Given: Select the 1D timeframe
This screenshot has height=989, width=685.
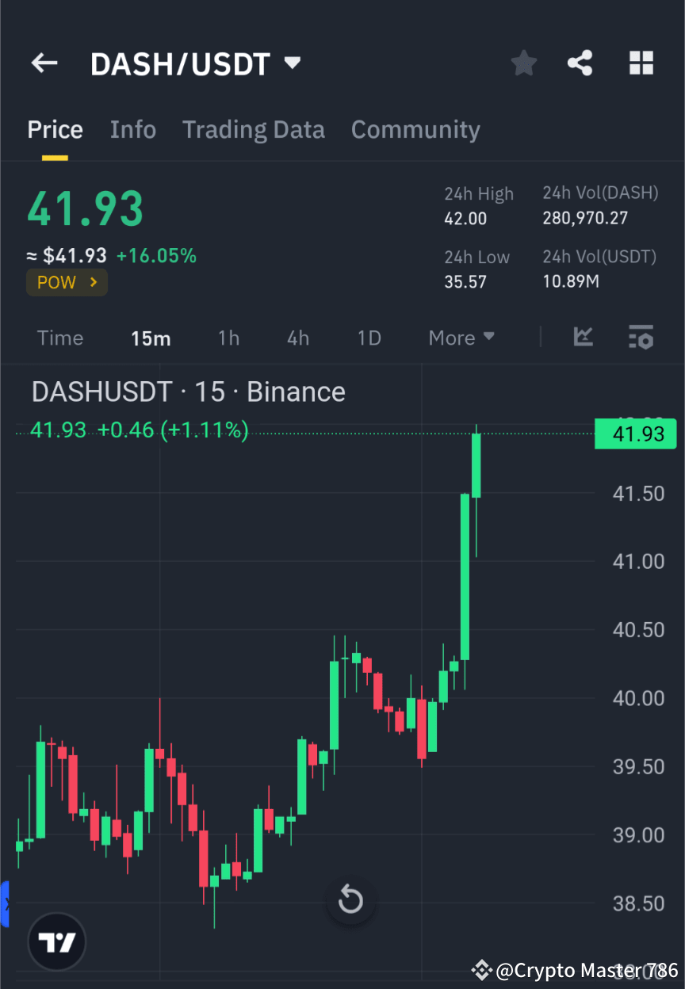Looking at the screenshot, I should (x=369, y=338).
